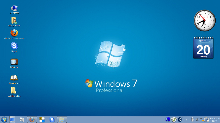Click the microphone tray icon
The image size is (220, 123).
(192, 120)
